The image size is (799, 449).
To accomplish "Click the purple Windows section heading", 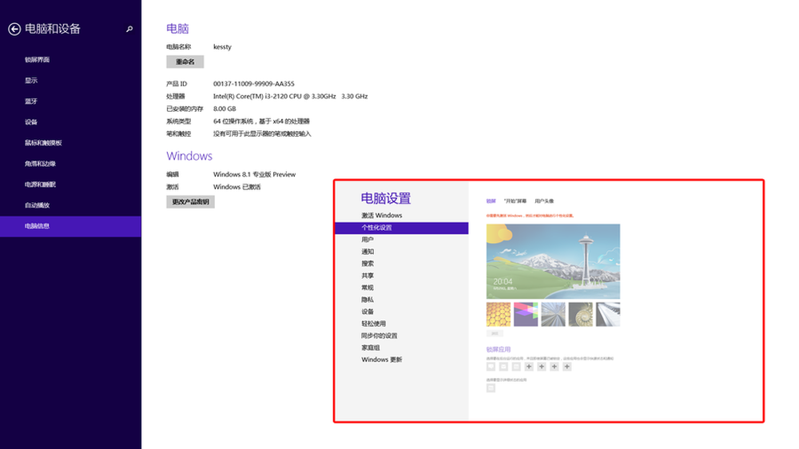I will pyautogui.click(x=189, y=156).
